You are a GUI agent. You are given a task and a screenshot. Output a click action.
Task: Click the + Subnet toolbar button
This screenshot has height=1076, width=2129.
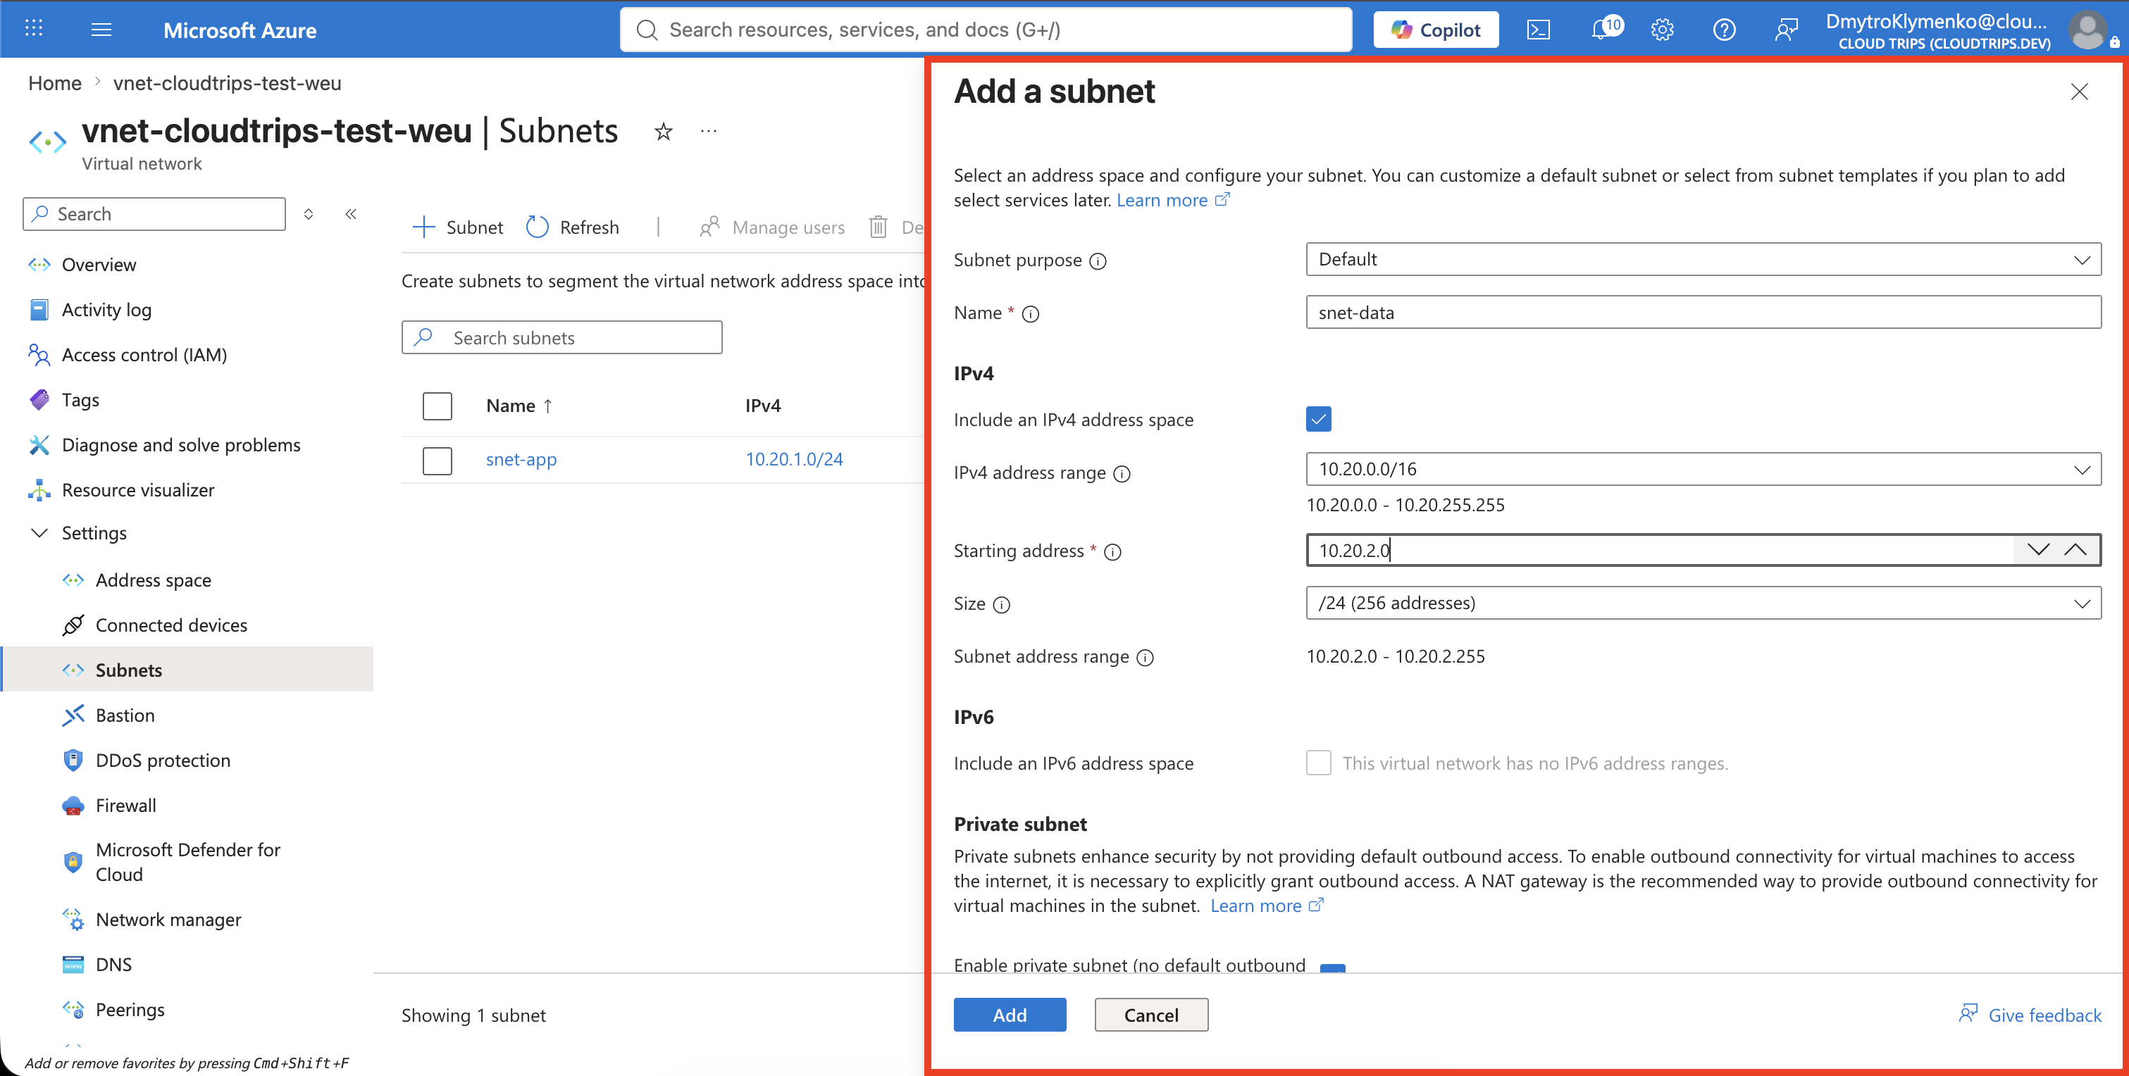(457, 227)
